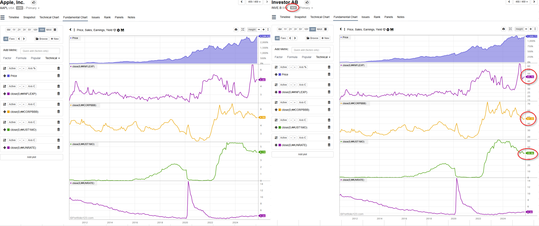Open custom date calendar in Apple panel
The height and width of the screenshot is (226, 539).
tap(55, 30)
